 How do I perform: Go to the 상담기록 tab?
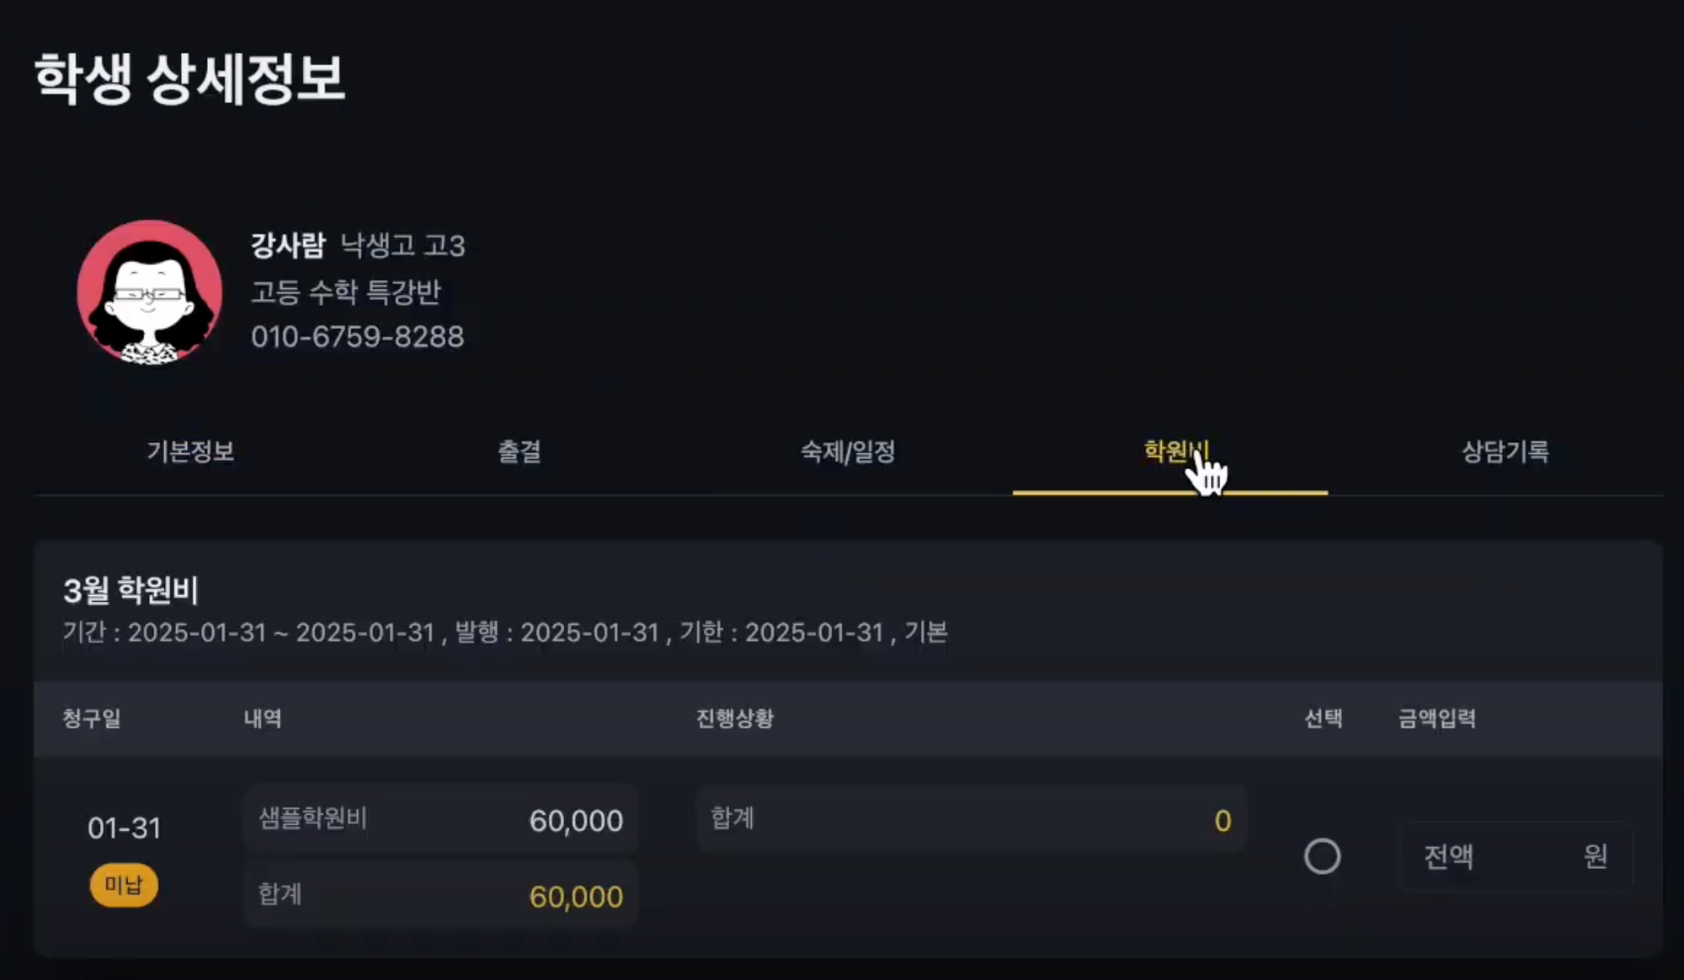(1505, 451)
